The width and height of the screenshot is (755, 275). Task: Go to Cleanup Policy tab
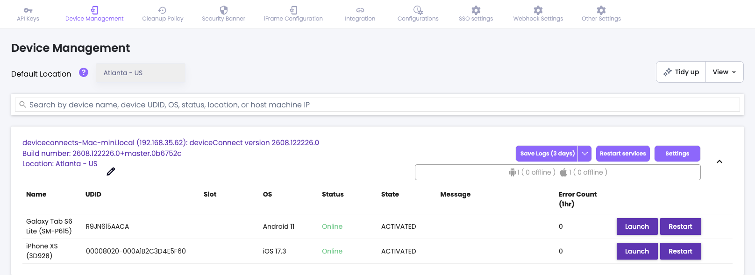pyautogui.click(x=163, y=14)
